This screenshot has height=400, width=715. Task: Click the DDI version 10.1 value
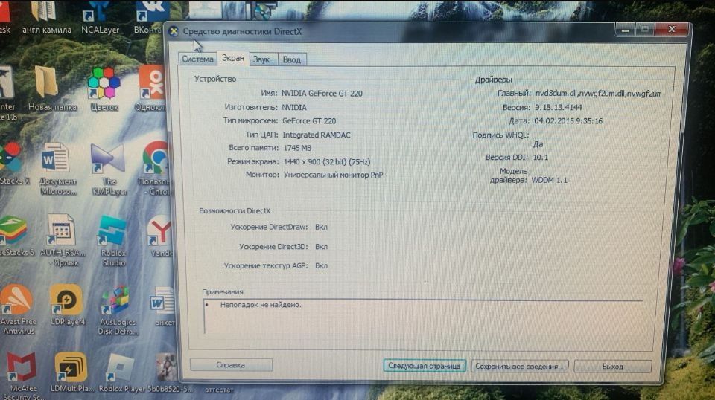[x=541, y=158]
